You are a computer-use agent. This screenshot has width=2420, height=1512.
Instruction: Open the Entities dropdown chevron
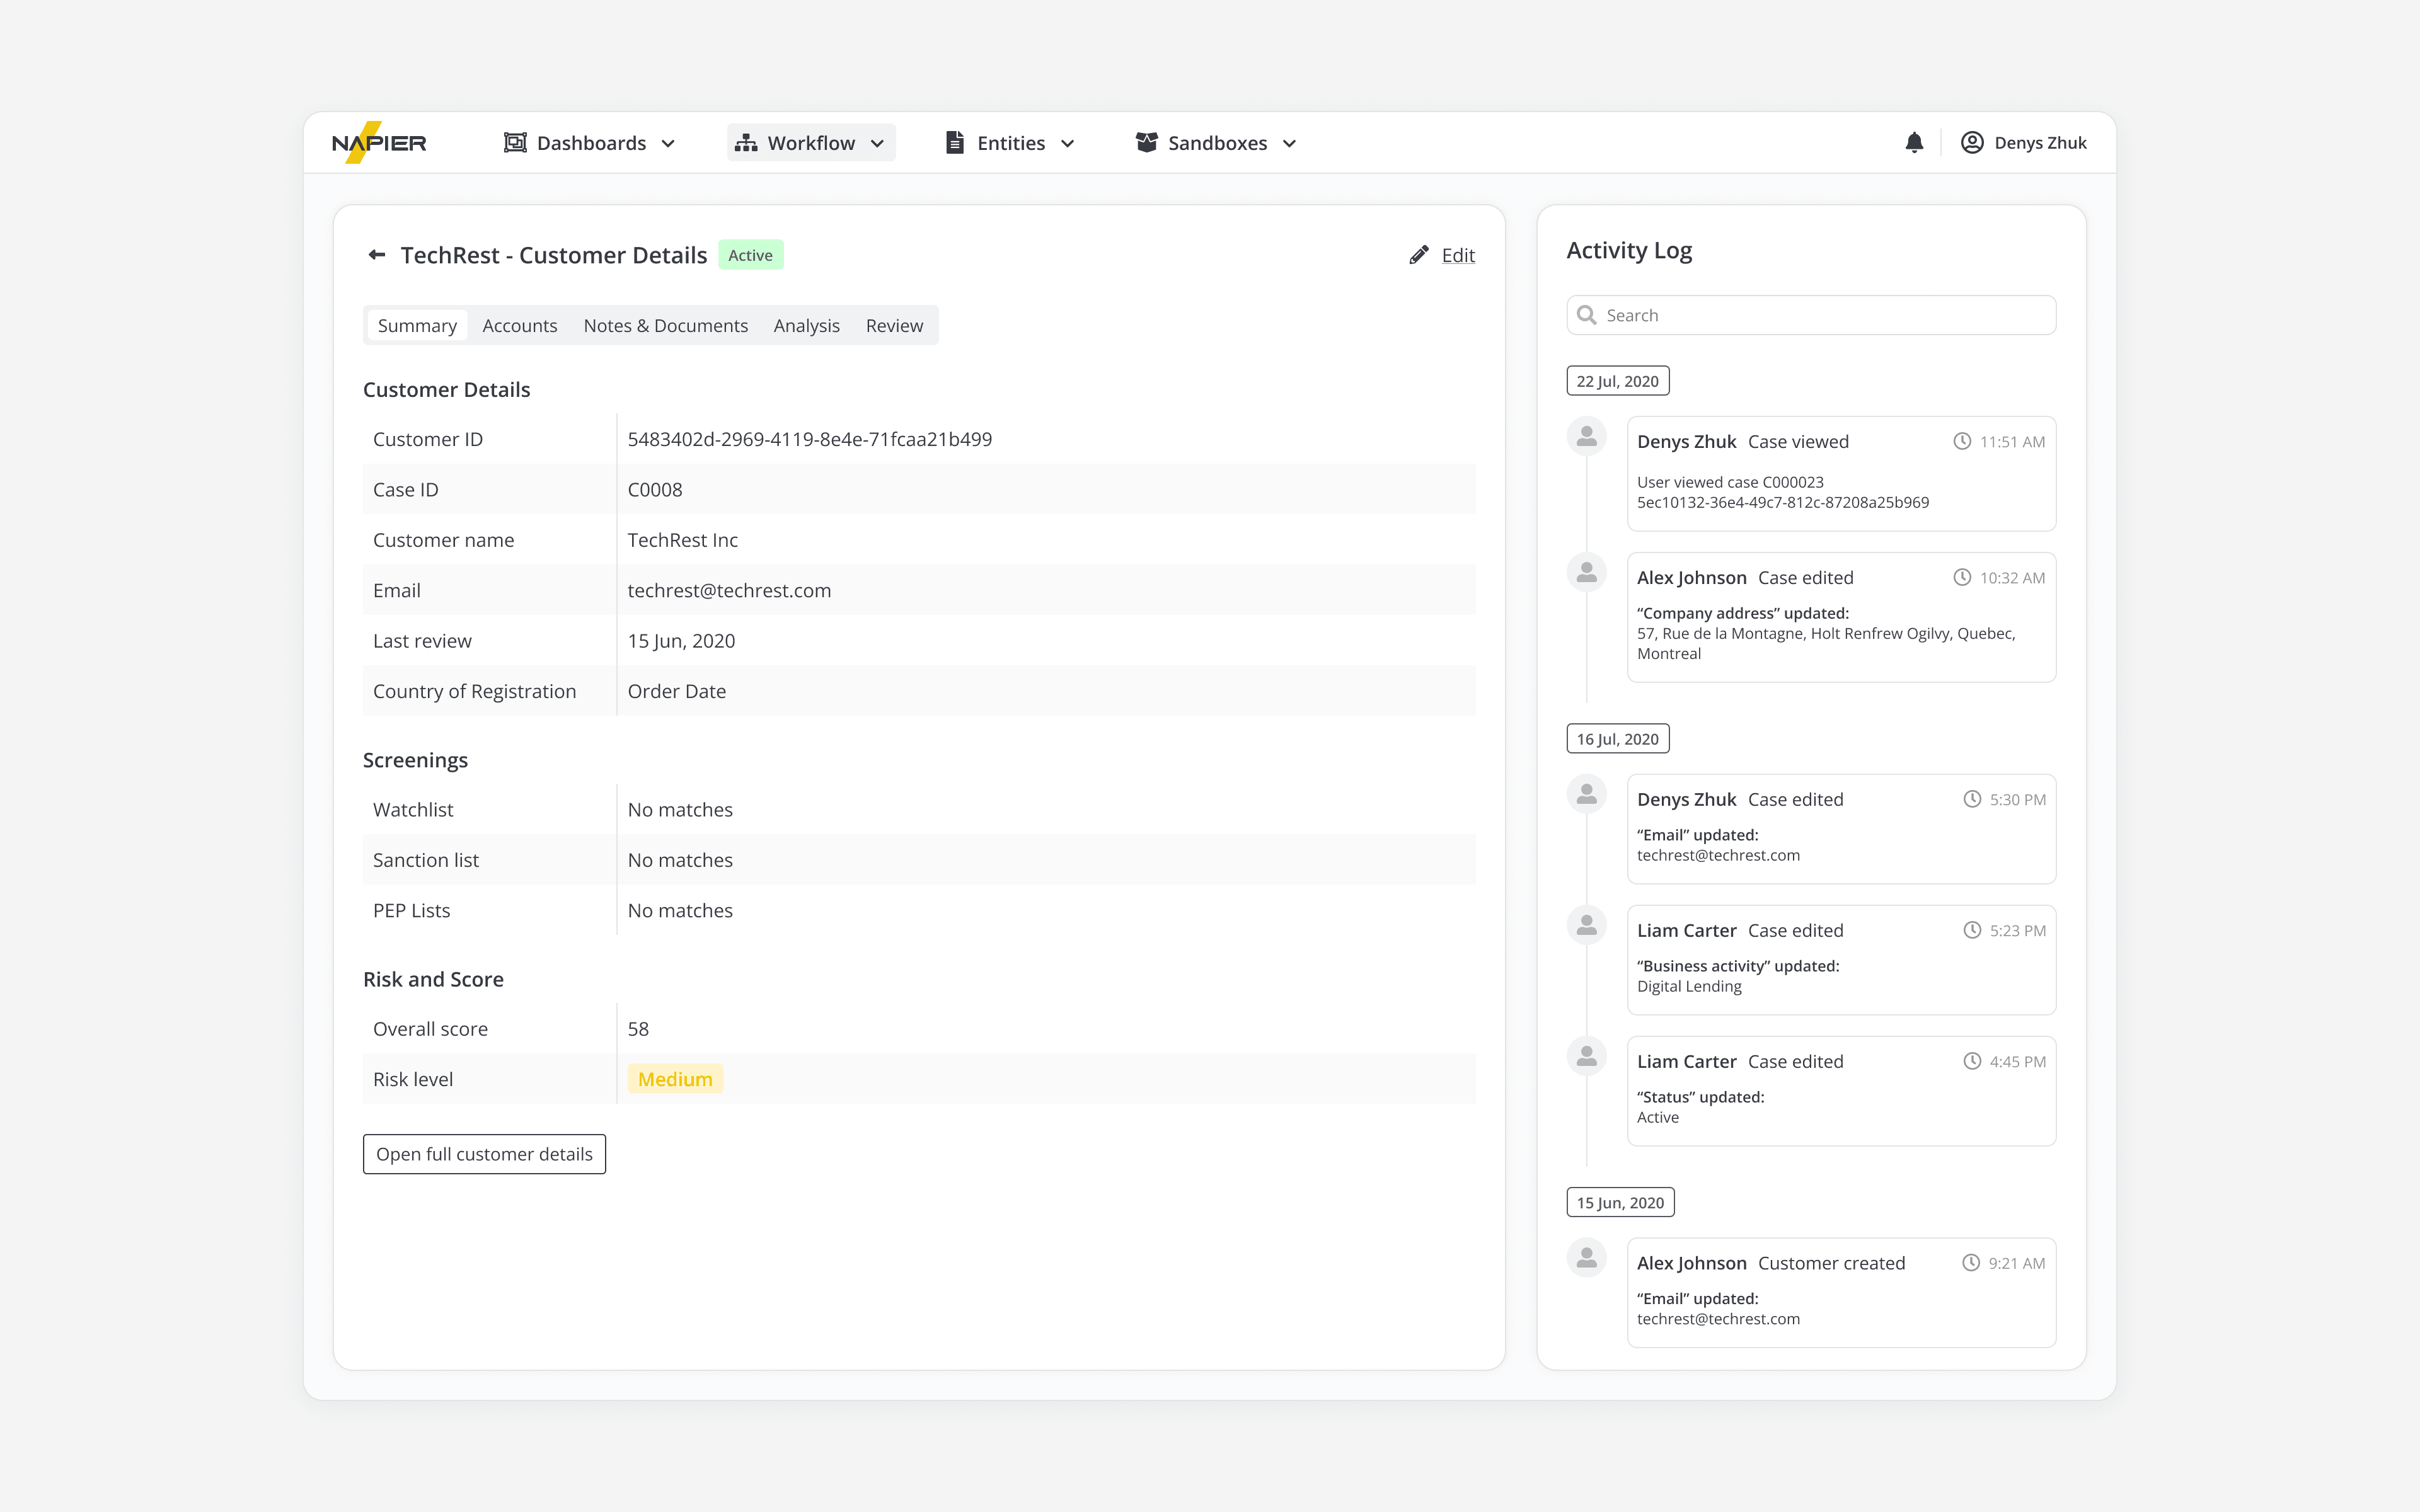(1067, 144)
